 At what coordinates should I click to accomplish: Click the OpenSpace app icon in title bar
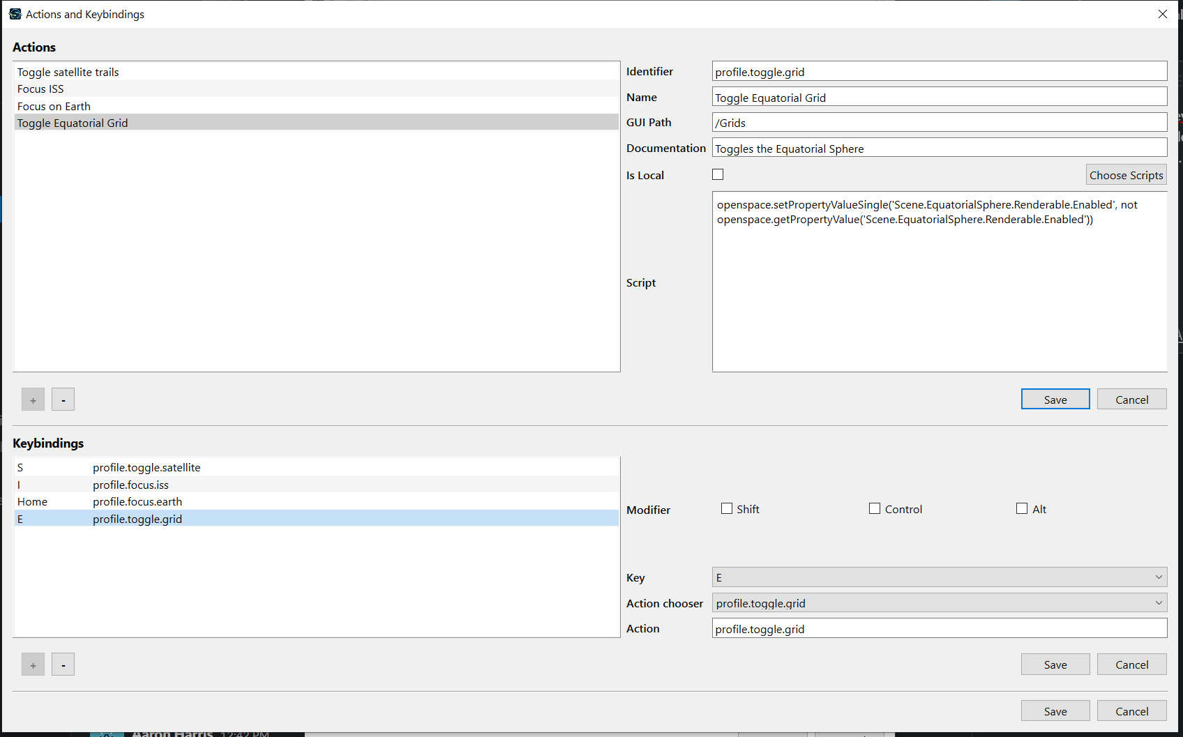15,14
